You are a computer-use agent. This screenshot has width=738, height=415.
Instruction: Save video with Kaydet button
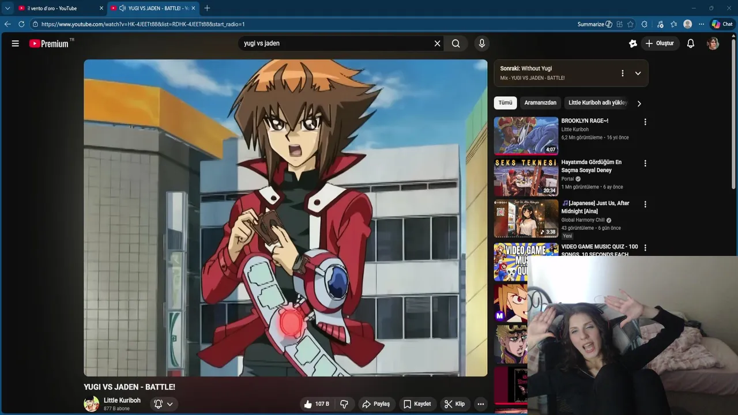click(x=417, y=404)
